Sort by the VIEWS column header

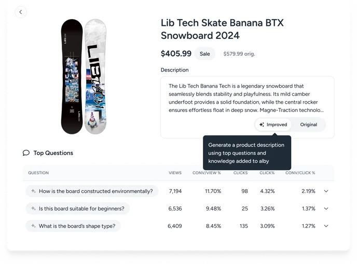(175, 173)
